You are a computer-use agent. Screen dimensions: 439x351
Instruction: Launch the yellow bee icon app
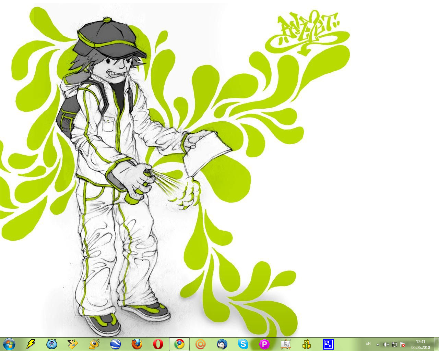94,344
